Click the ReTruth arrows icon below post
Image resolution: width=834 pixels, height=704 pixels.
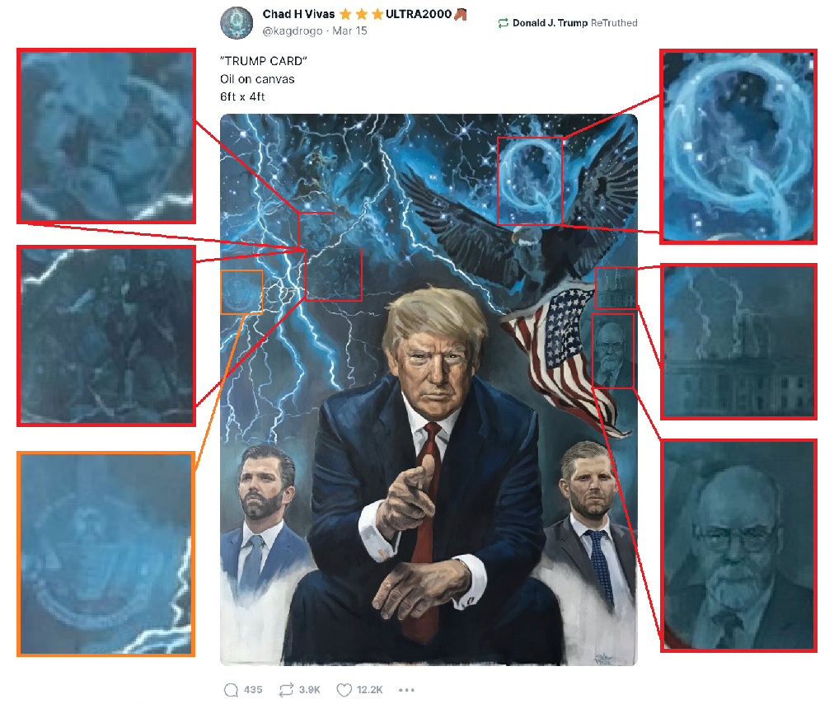[286, 690]
